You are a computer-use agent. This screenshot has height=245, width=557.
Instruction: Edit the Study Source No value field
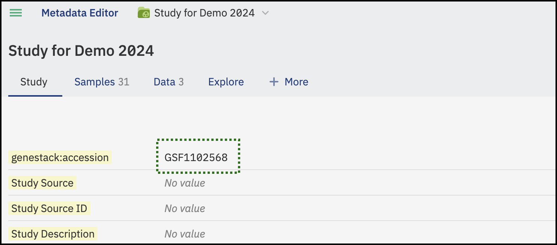(x=185, y=183)
